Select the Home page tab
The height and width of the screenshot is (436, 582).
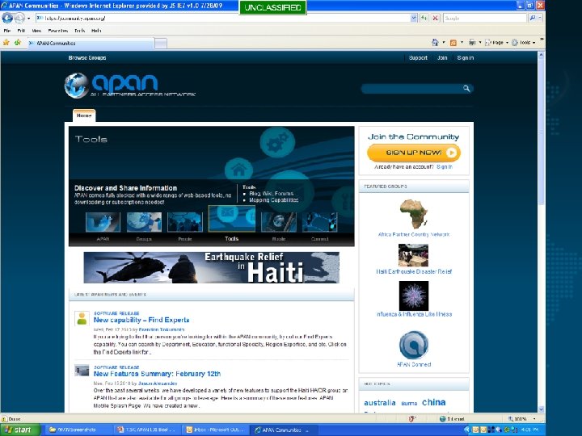click(x=84, y=115)
